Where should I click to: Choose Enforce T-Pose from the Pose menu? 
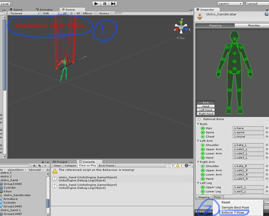click(233, 212)
